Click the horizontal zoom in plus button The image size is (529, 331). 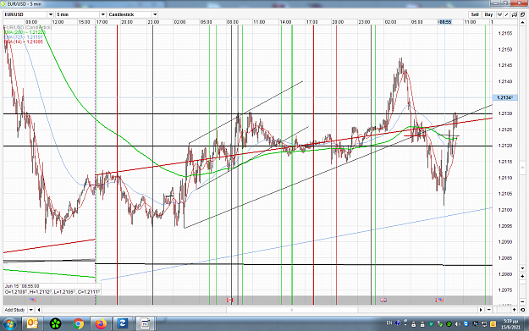[515, 310]
